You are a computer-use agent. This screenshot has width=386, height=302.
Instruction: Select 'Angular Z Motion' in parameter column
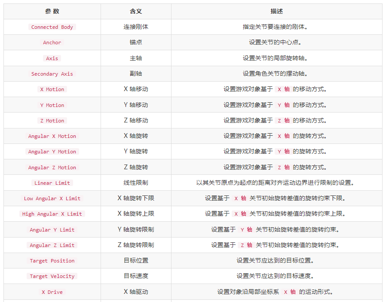(x=52, y=167)
